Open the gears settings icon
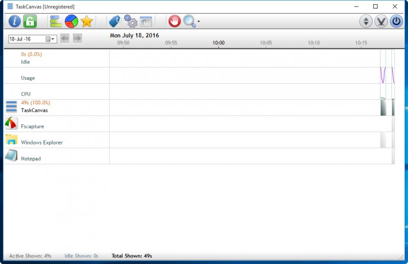Screen dimensions: 408x264 pyautogui.click(x=131, y=21)
